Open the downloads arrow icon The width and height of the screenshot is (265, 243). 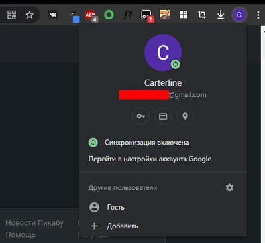[x=221, y=15]
